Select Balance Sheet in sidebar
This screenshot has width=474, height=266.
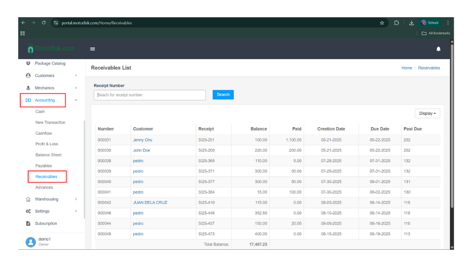point(48,155)
